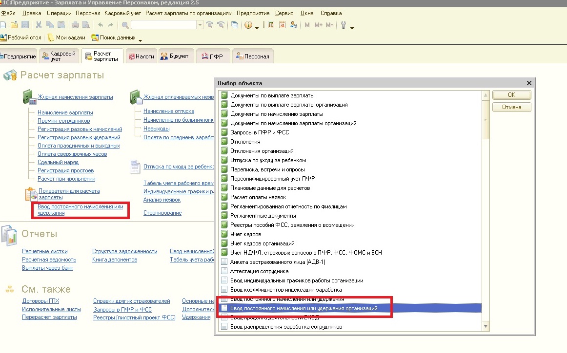The width and height of the screenshot is (567, 353).
Task: Click scroll up arrow in object list
Action: tap(486, 95)
